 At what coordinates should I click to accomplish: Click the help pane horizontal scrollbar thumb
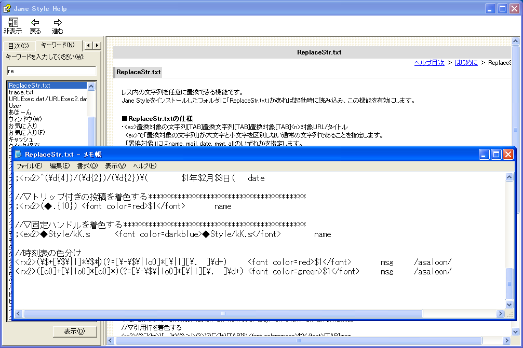click(299, 341)
